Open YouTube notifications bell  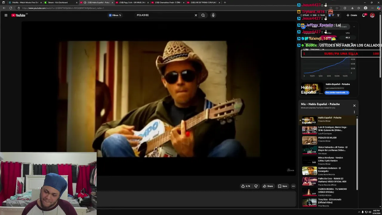click(364, 15)
